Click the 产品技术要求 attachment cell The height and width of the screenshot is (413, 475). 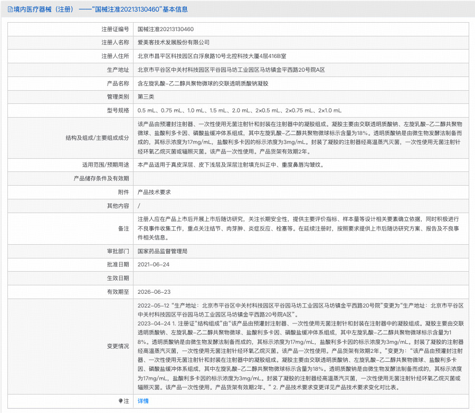154,192
